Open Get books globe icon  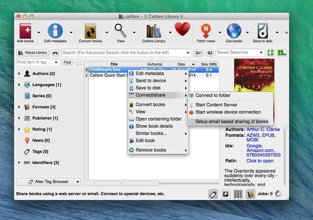[234, 31]
